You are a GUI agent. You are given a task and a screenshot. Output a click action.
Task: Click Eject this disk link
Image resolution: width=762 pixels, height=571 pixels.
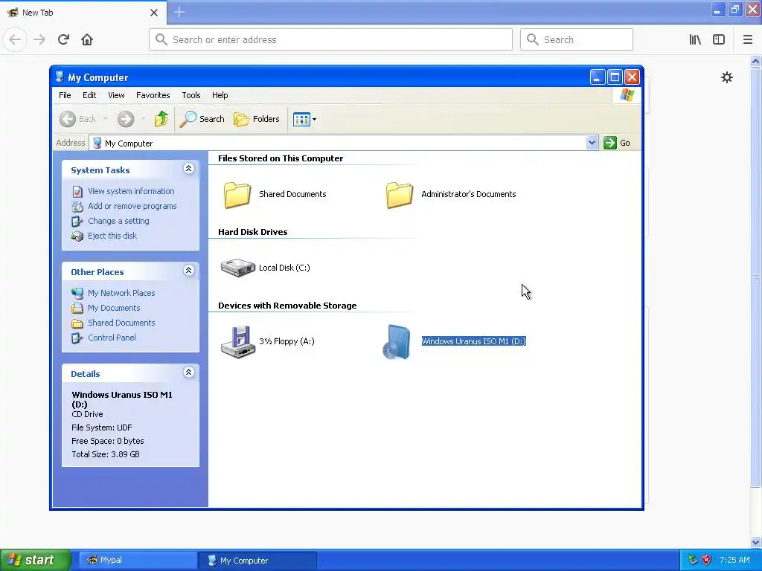pyautogui.click(x=112, y=236)
